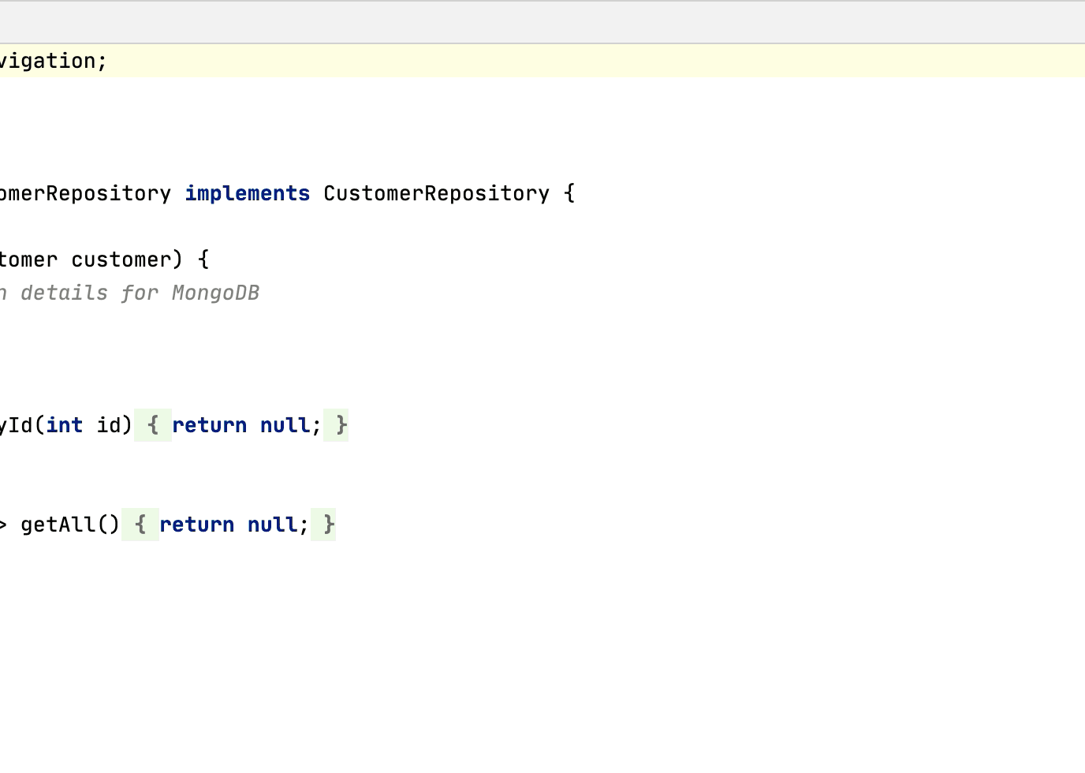Click the closing brace after getAll null
Viewport: 1085px width, 773px height.
point(326,525)
